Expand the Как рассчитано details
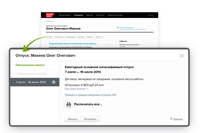 [77, 89]
